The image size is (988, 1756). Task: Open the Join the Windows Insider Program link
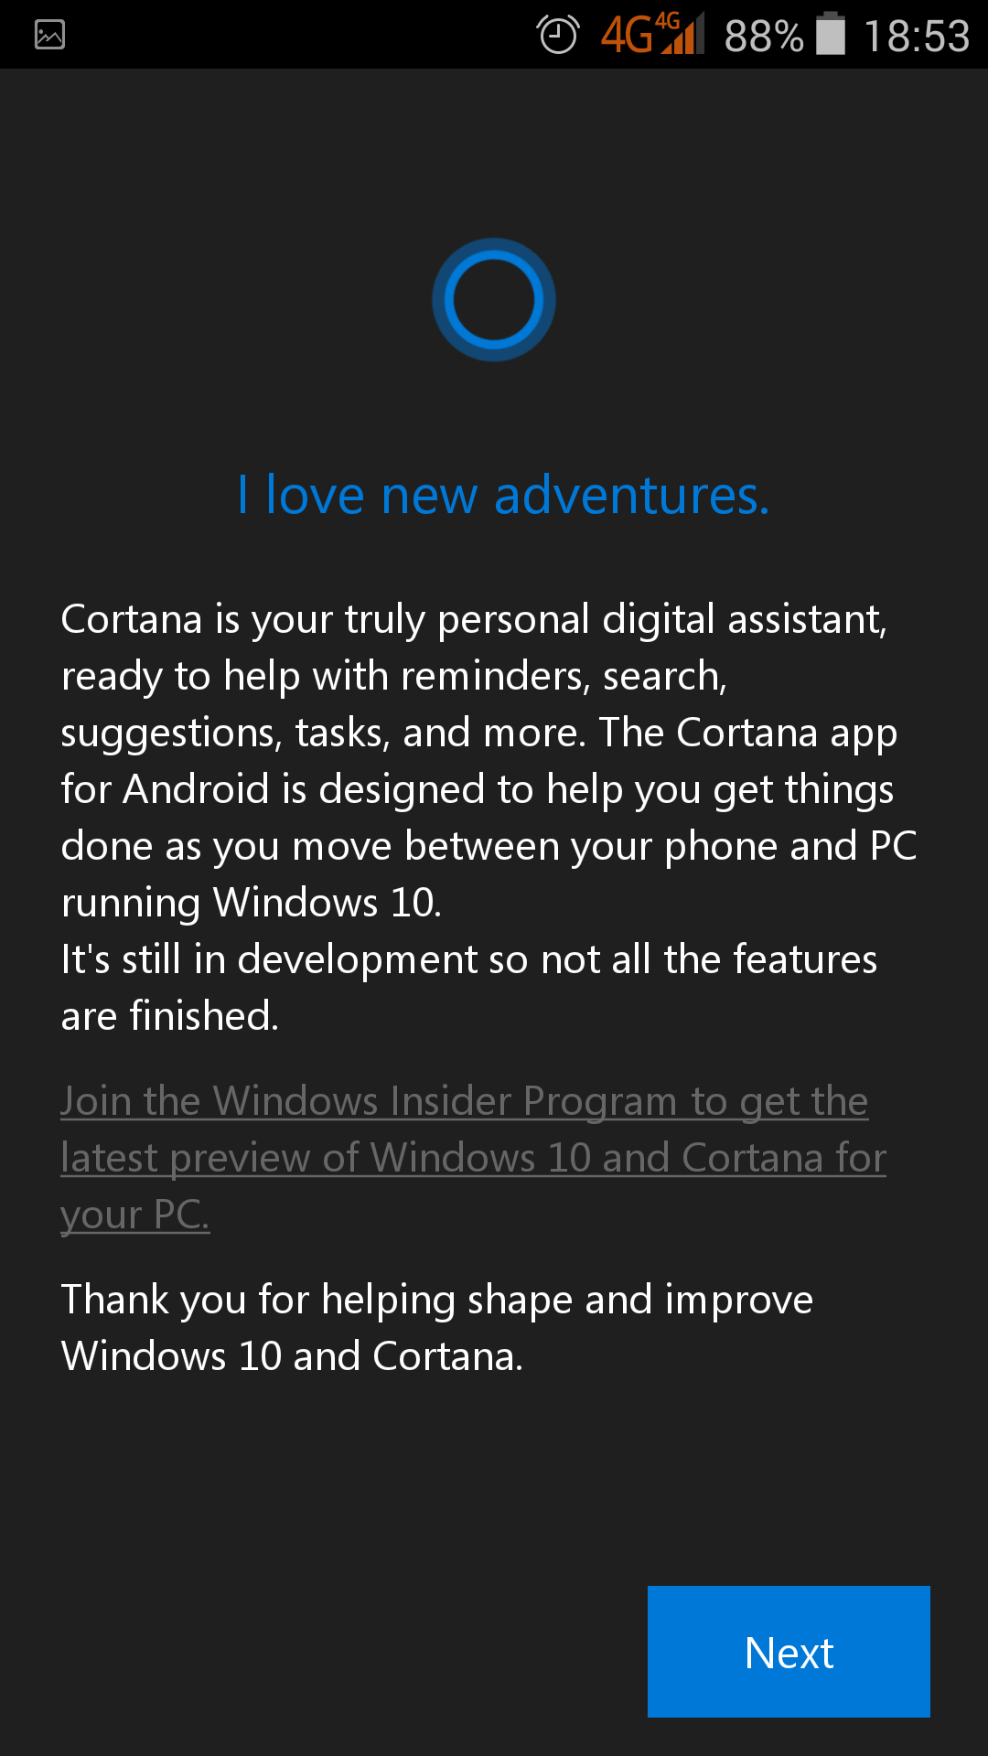[x=473, y=1158]
